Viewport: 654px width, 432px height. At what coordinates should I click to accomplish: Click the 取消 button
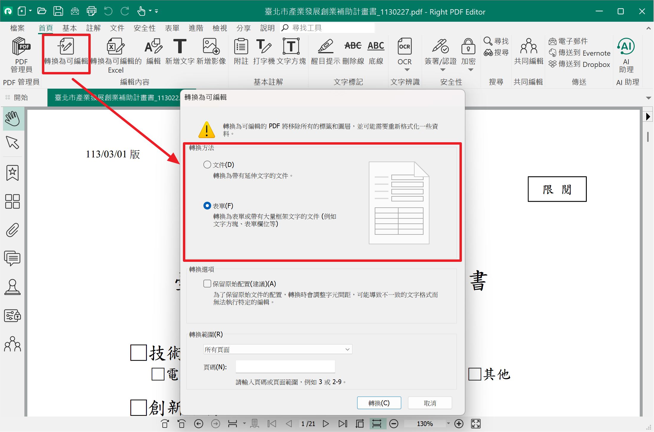(x=430, y=403)
